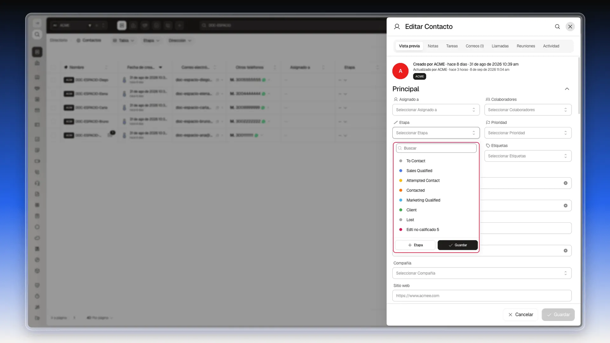Screen dimensions: 610x343
Task: Open the search icon in Editar Contacto header
Action: (x=557, y=27)
